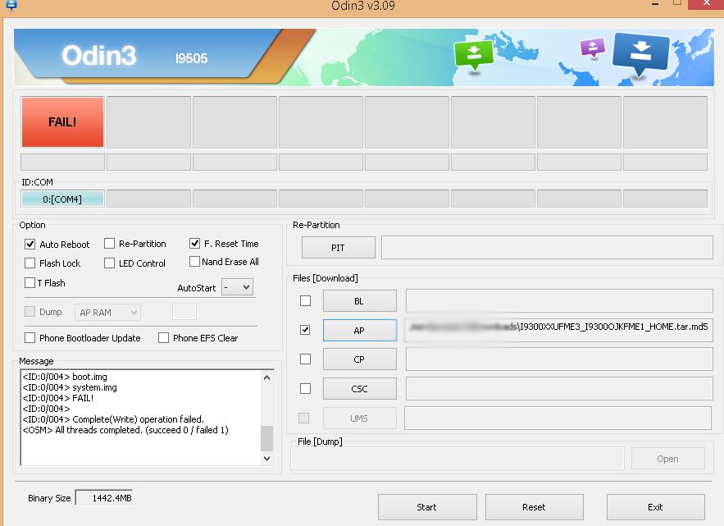The width and height of the screenshot is (724, 526).
Task: Enable the Flash Lock checkbox
Action: pyautogui.click(x=30, y=263)
